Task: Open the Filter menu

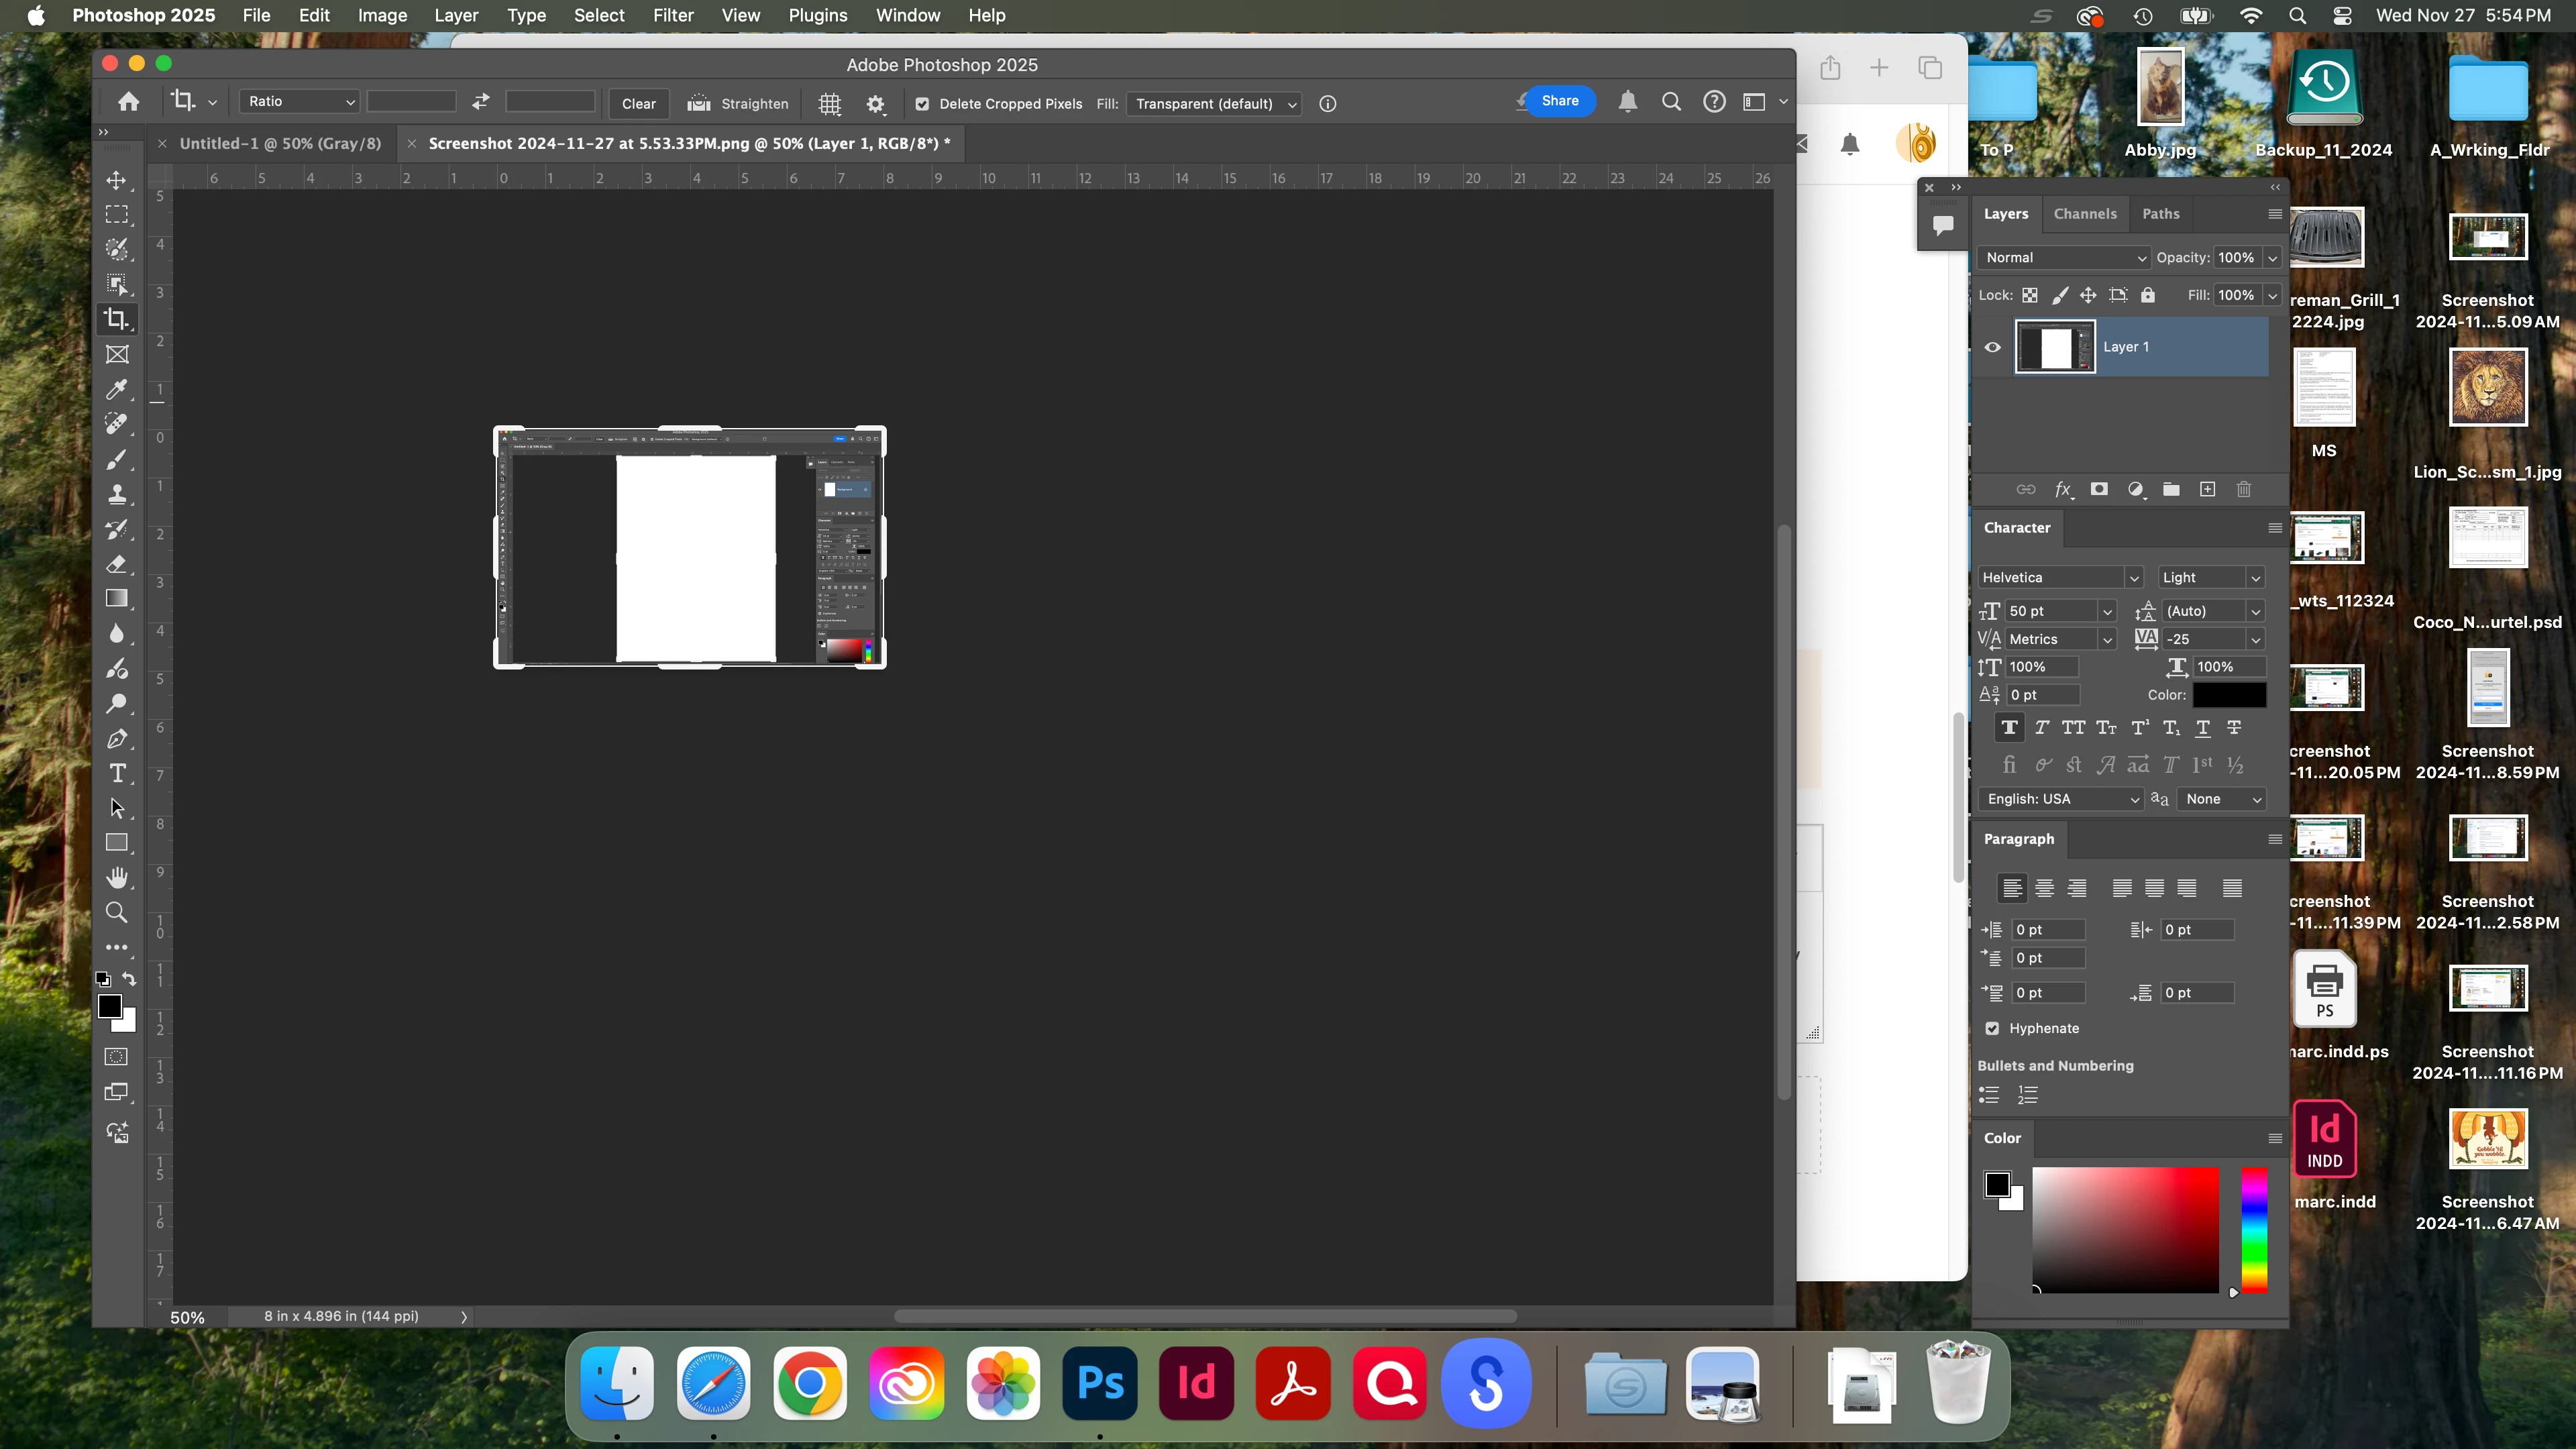Action: (672, 16)
